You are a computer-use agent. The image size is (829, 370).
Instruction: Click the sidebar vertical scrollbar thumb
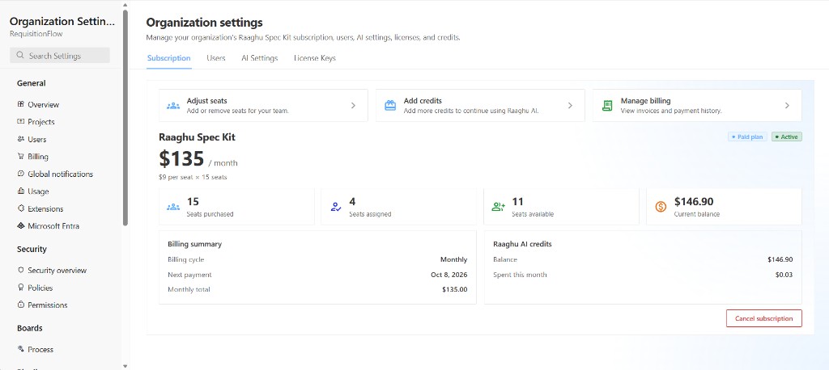(x=125, y=117)
